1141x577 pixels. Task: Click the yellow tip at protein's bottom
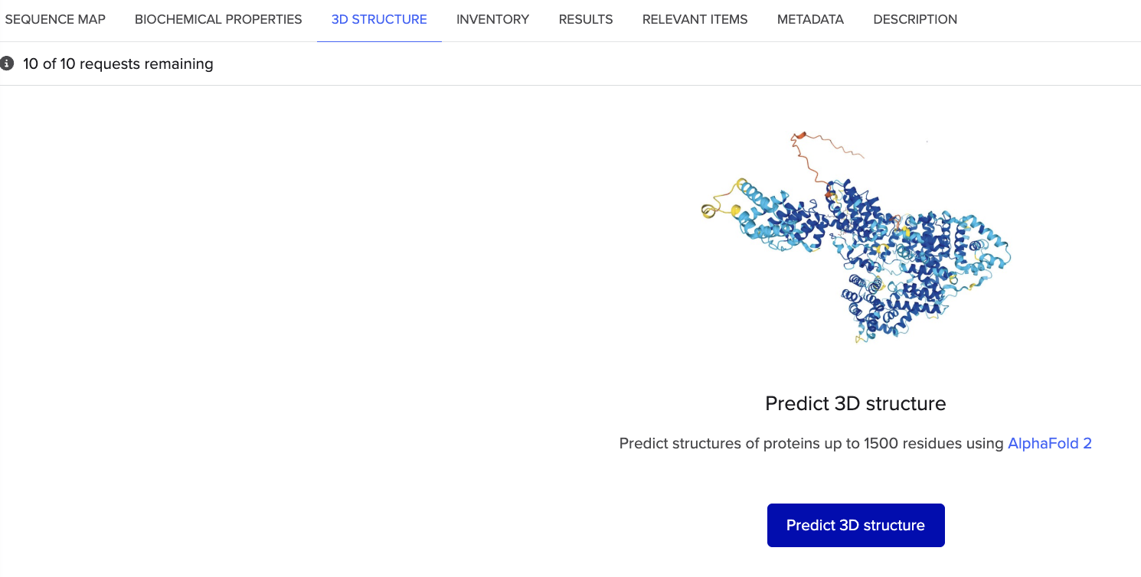(862, 337)
